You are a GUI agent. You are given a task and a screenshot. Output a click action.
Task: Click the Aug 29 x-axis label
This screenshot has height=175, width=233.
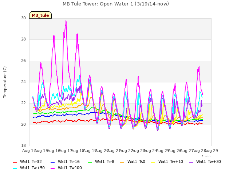(x=211, y=151)
